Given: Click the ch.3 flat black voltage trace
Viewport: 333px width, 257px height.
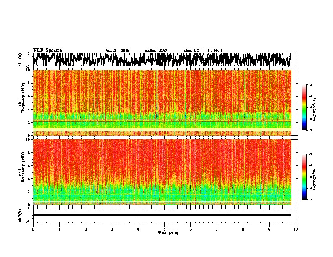Looking at the screenshot, I should tap(162, 215).
